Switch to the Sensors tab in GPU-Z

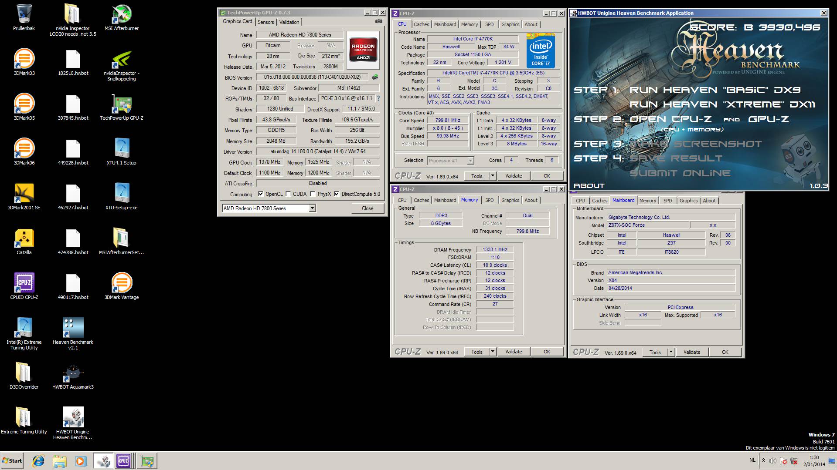266,22
